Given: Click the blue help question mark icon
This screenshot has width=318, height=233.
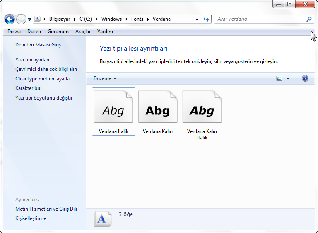Looking at the screenshot, I should 305,78.
